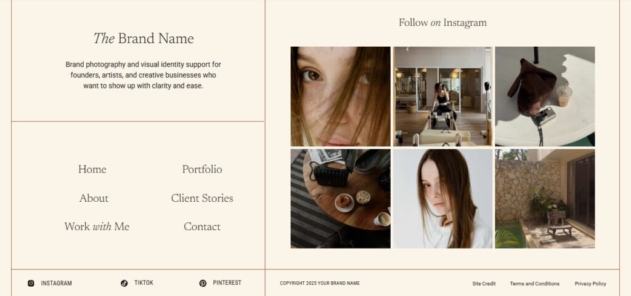
Task: Open the PINTEREST text link
Action: (x=227, y=282)
